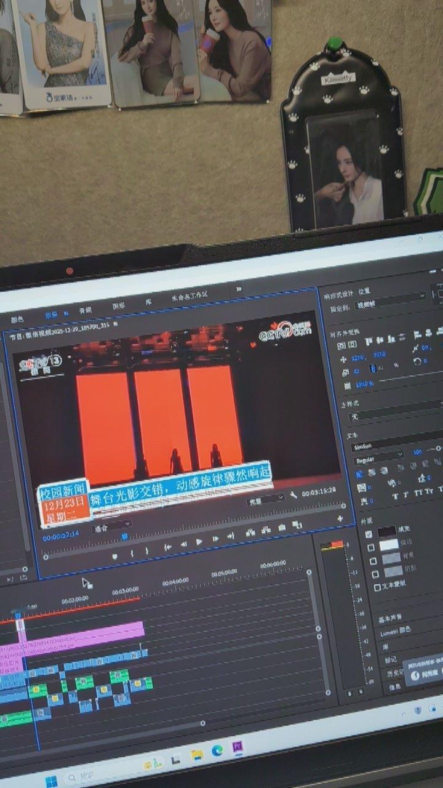
Task: Open the 描边 stroke color swatch
Action: tap(389, 545)
